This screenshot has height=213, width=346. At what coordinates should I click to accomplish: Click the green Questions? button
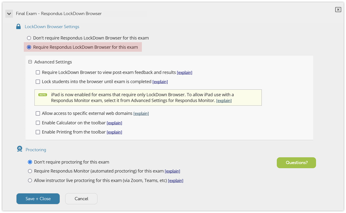point(296,163)
